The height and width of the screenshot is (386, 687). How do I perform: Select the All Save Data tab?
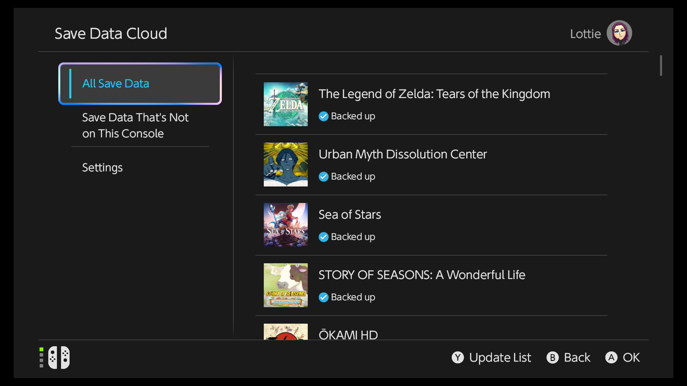pos(140,84)
